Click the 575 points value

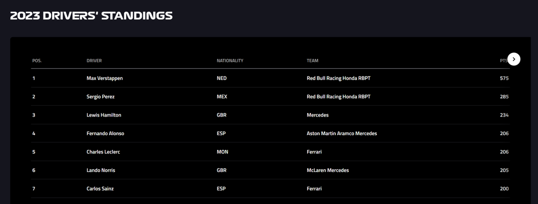click(504, 78)
